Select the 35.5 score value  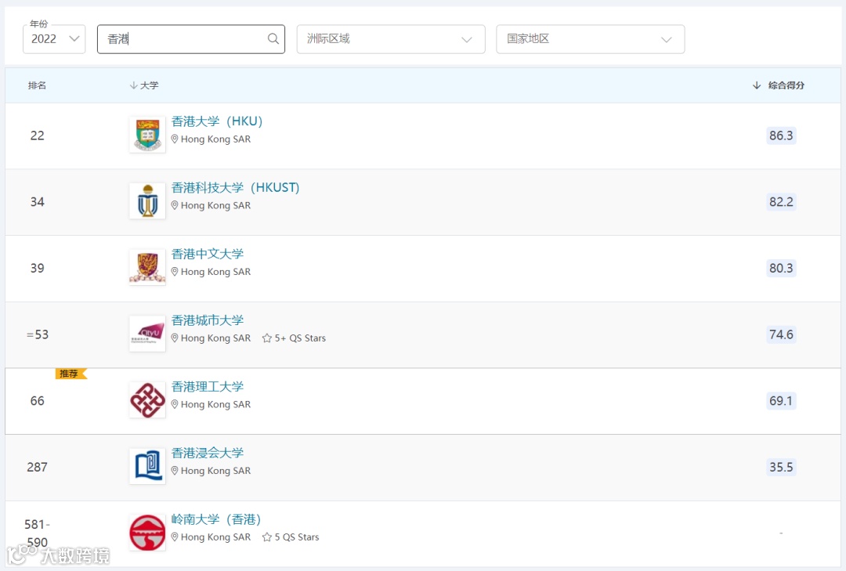[x=781, y=468]
